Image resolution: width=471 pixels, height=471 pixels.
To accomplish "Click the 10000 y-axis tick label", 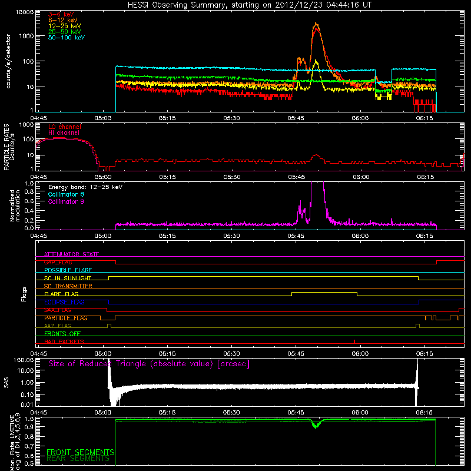I will tap(25, 12).
